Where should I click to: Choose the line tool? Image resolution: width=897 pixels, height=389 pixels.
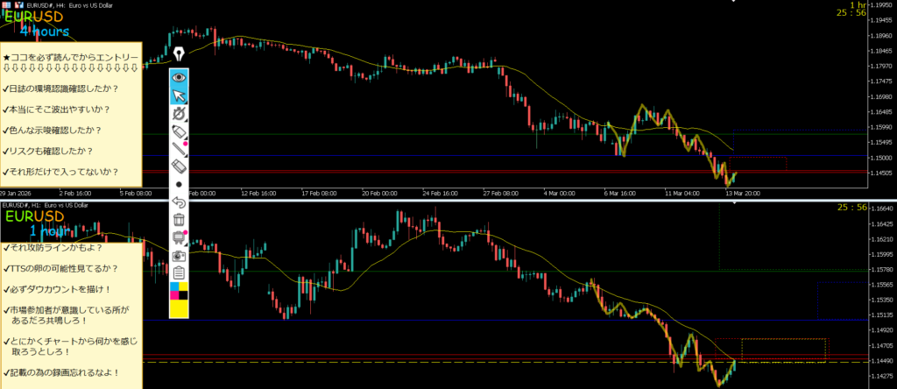click(180, 149)
